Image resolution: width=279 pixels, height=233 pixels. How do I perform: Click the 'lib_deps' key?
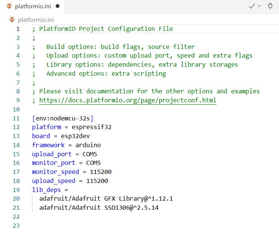pos(46,190)
